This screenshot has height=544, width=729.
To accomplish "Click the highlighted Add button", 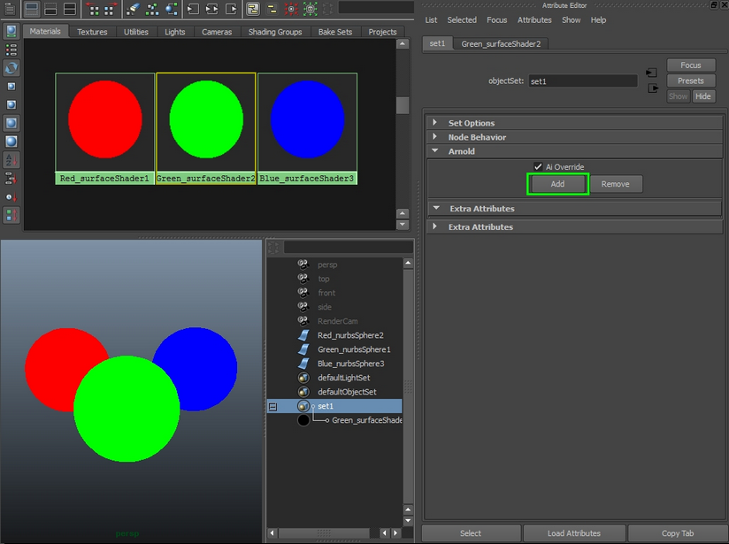I will [557, 183].
